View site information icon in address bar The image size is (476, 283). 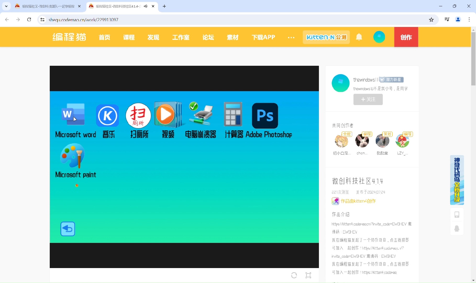42,20
